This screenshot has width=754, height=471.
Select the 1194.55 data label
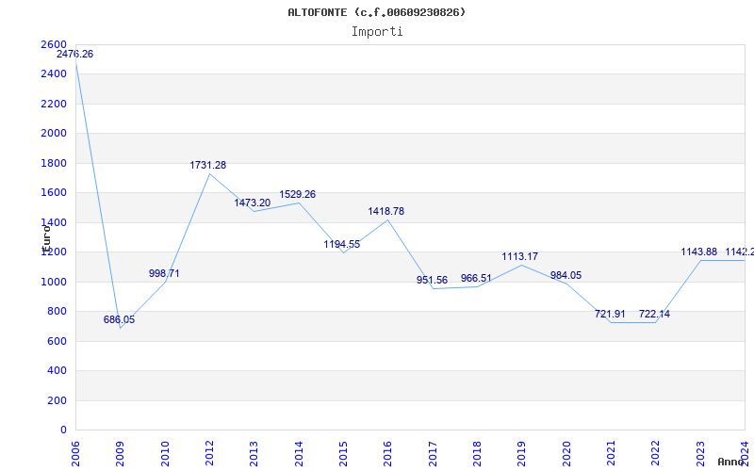coord(342,245)
